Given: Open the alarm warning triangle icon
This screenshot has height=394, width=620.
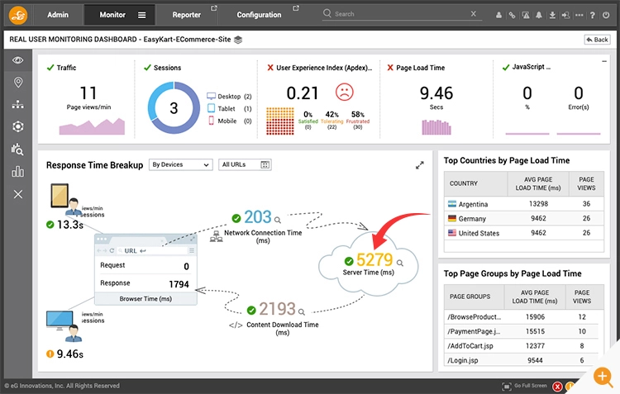Looking at the screenshot, I should (526, 15).
